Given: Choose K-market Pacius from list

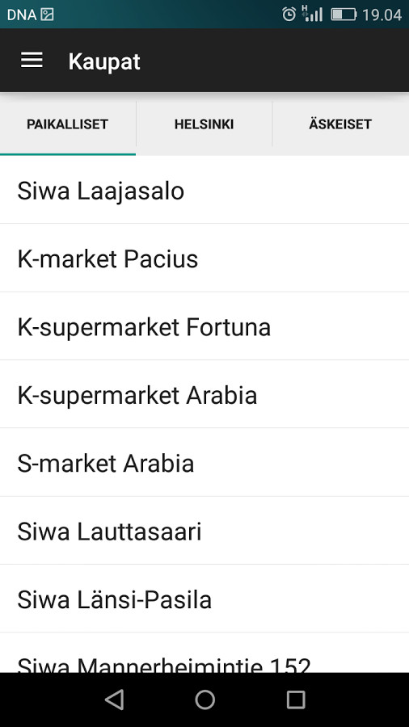Looking at the screenshot, I should click(x=204, y=258).
